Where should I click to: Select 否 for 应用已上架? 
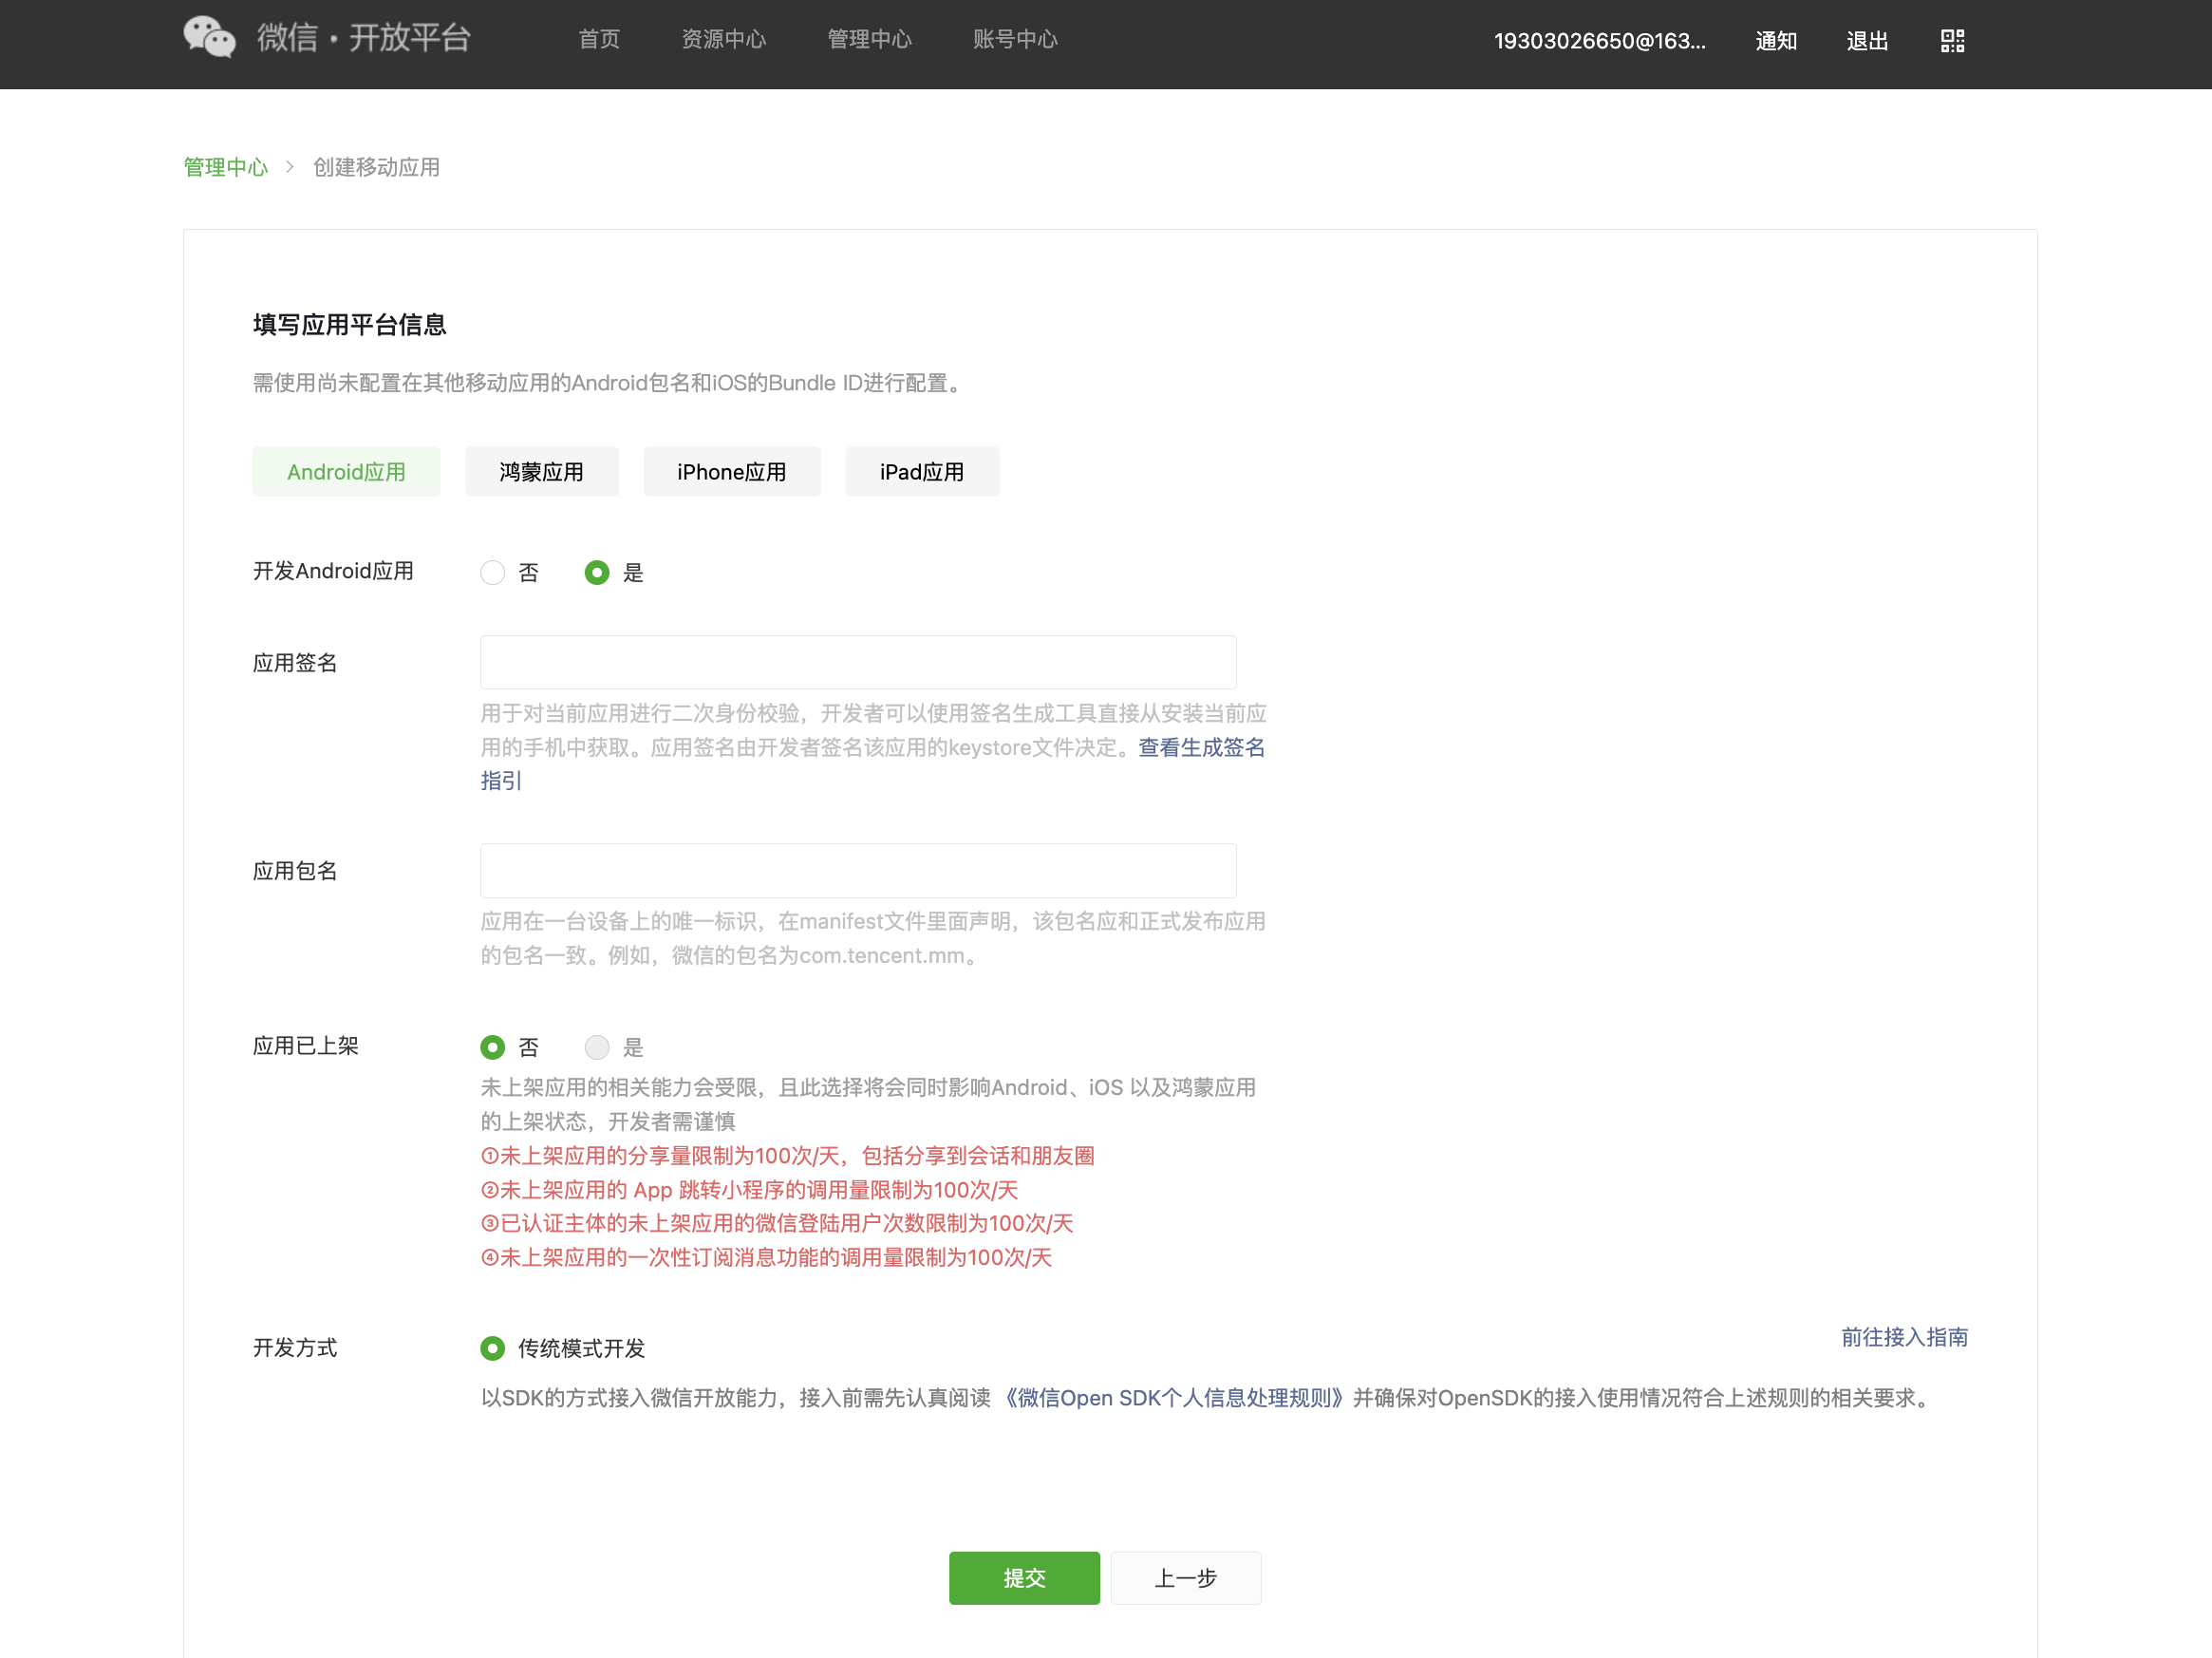(492, 1047)
